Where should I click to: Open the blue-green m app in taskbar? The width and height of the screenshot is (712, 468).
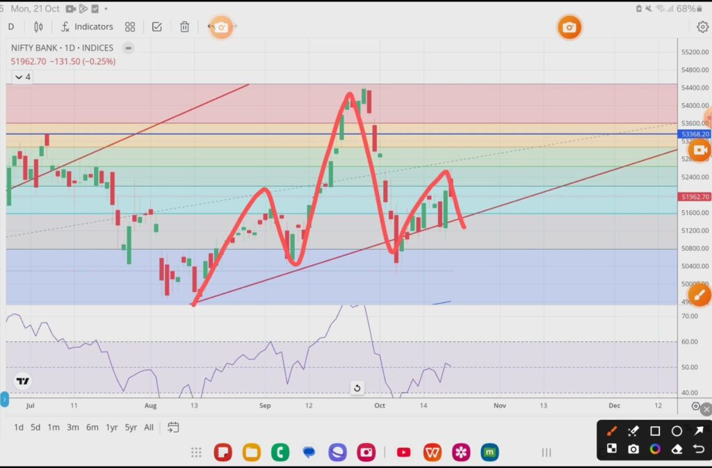(489, 452)
